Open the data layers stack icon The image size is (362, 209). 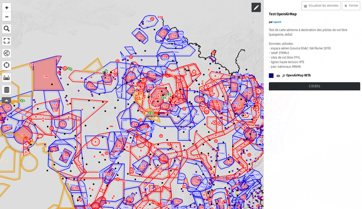click(6, 90)
